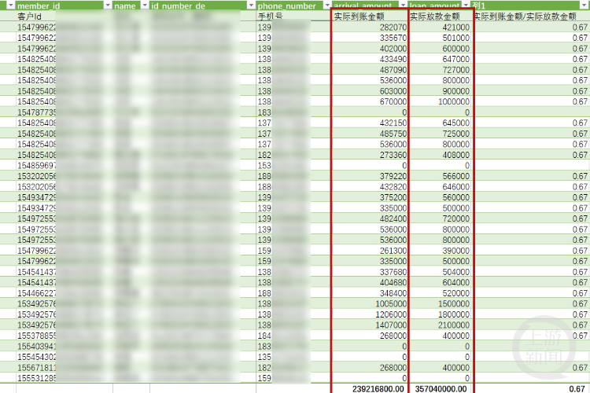590x393 pixels.
Task: Select cell with value 1407000
Action: point(370,325)
